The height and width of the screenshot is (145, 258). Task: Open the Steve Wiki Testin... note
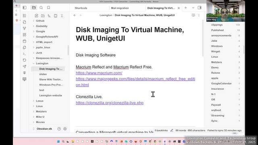coord(51,79)
